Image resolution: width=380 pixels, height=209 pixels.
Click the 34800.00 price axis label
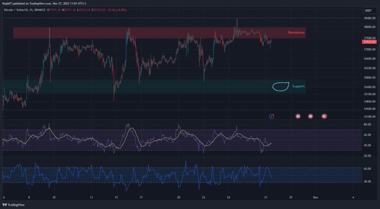coord(370,102)
